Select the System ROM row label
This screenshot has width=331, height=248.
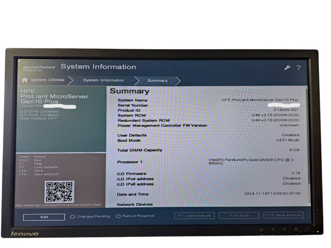point(132,115)
